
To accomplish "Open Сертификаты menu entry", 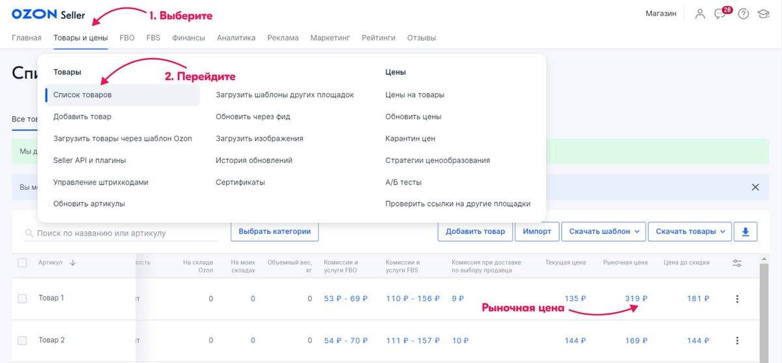I will (x=240, y=182).
